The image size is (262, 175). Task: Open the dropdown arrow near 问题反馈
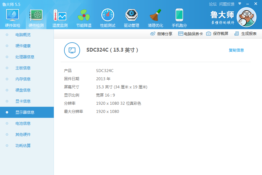240,4
